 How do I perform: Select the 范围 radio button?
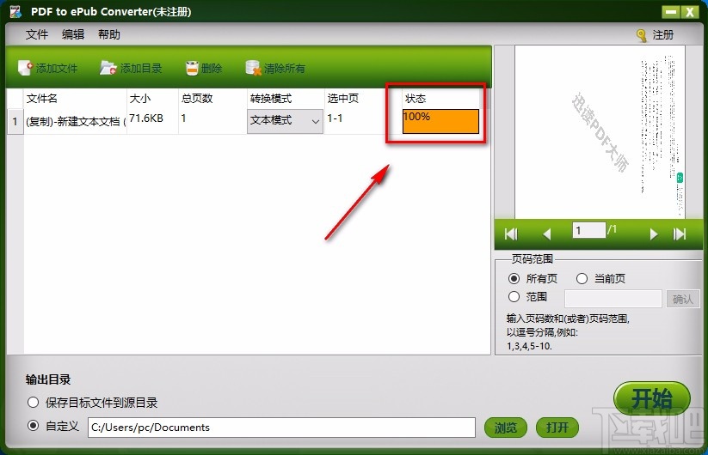click(514, 297)
